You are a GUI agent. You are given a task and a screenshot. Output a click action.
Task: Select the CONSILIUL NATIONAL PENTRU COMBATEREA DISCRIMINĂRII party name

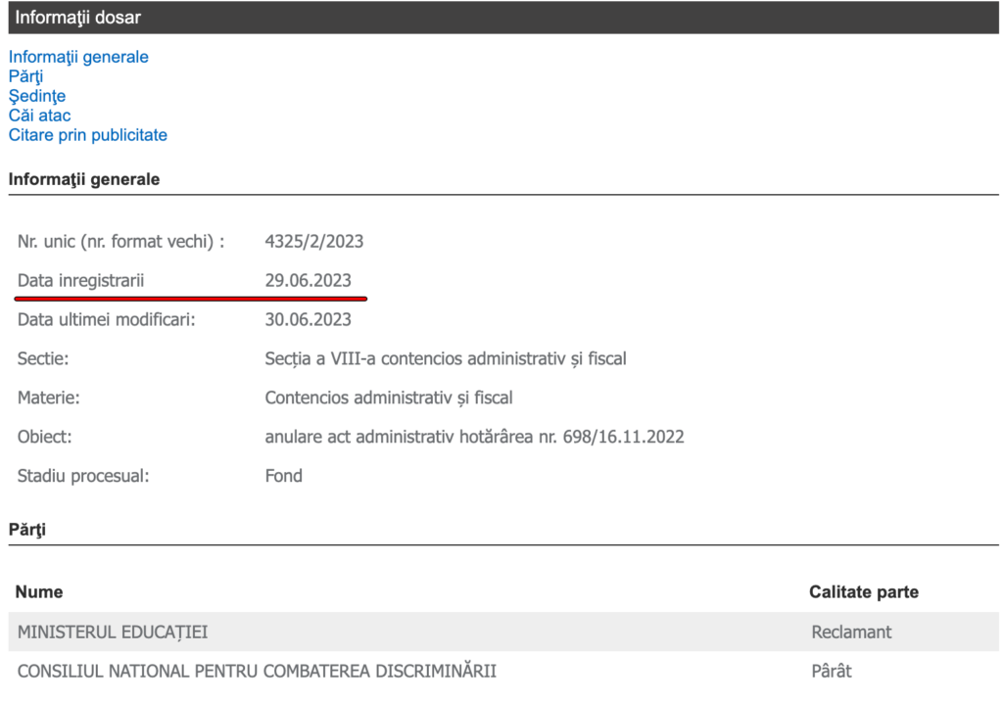click(x=257, y=672)
